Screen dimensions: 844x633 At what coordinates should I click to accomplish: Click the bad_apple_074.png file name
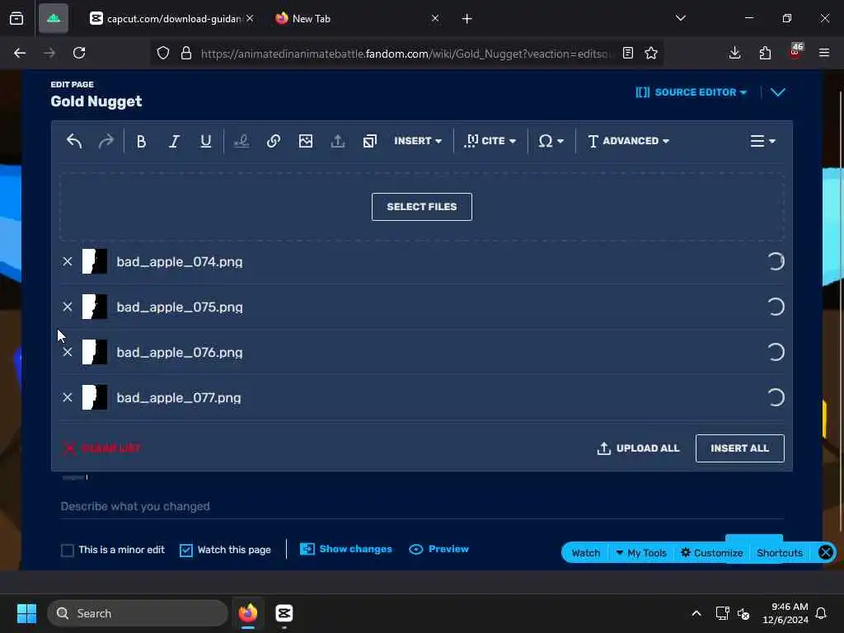180,262
